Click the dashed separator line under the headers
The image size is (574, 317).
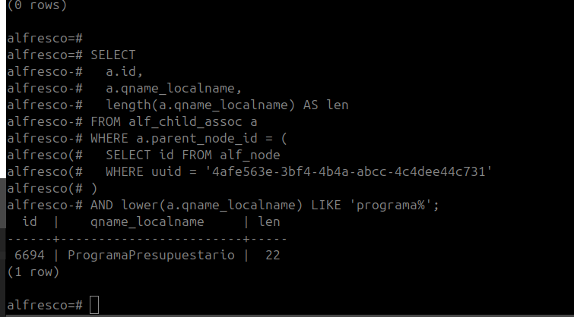point(144,238)
